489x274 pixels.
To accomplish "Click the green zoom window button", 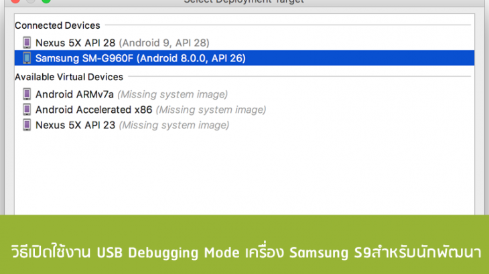I will click(x=46, y=1).
